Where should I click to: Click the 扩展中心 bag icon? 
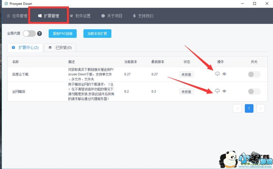pyautogui.click(x=13, y=47)
